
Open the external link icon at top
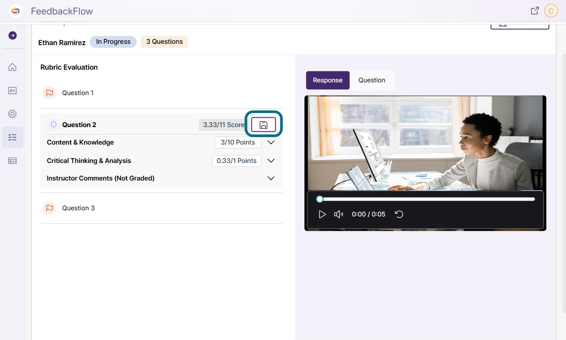pyautogui.click(x=535, y=11)
